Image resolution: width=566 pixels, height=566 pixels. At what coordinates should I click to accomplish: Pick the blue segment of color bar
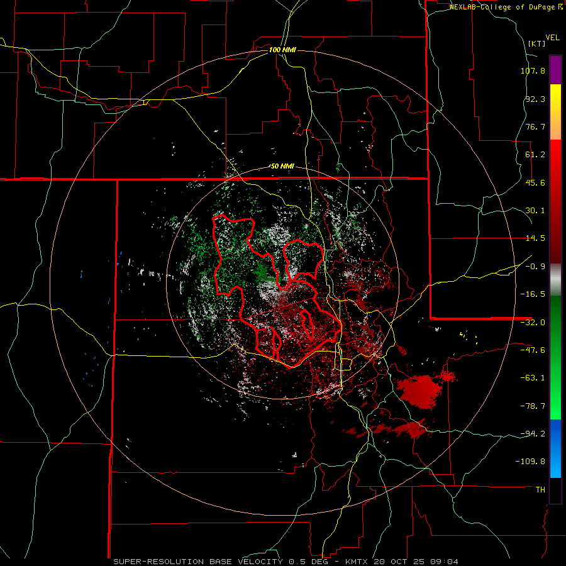pos(555,448)
